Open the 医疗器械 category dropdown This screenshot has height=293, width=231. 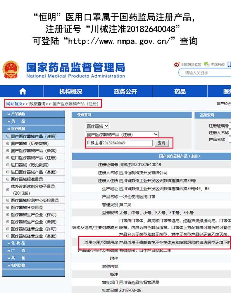(97, 126)
